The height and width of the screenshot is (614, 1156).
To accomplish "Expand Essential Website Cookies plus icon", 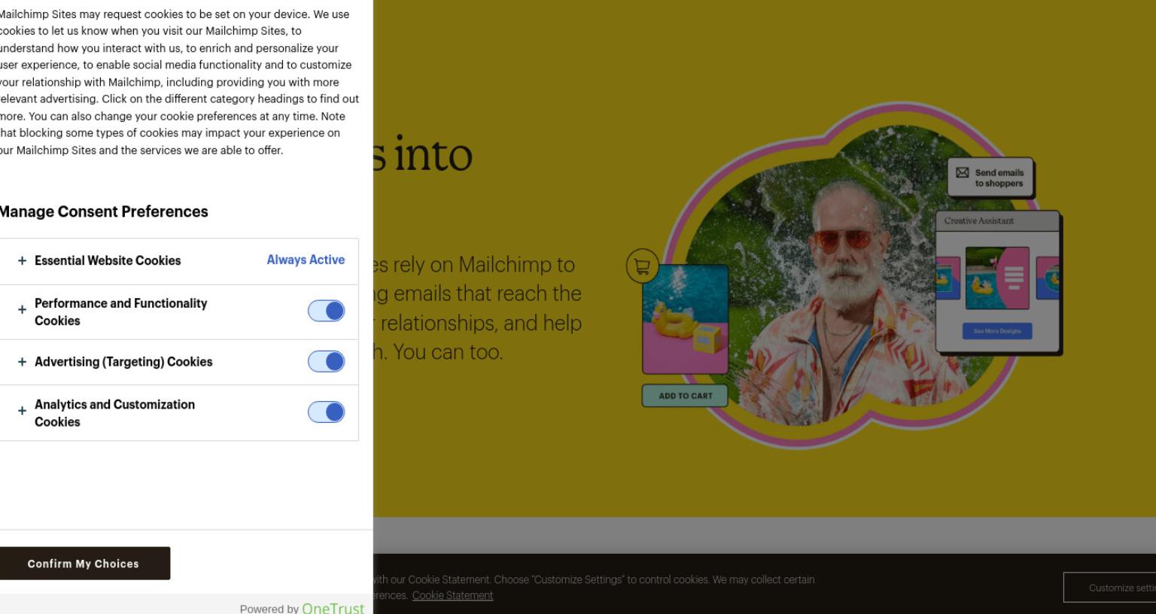I will pyautogui.click(x=22, y=260).
